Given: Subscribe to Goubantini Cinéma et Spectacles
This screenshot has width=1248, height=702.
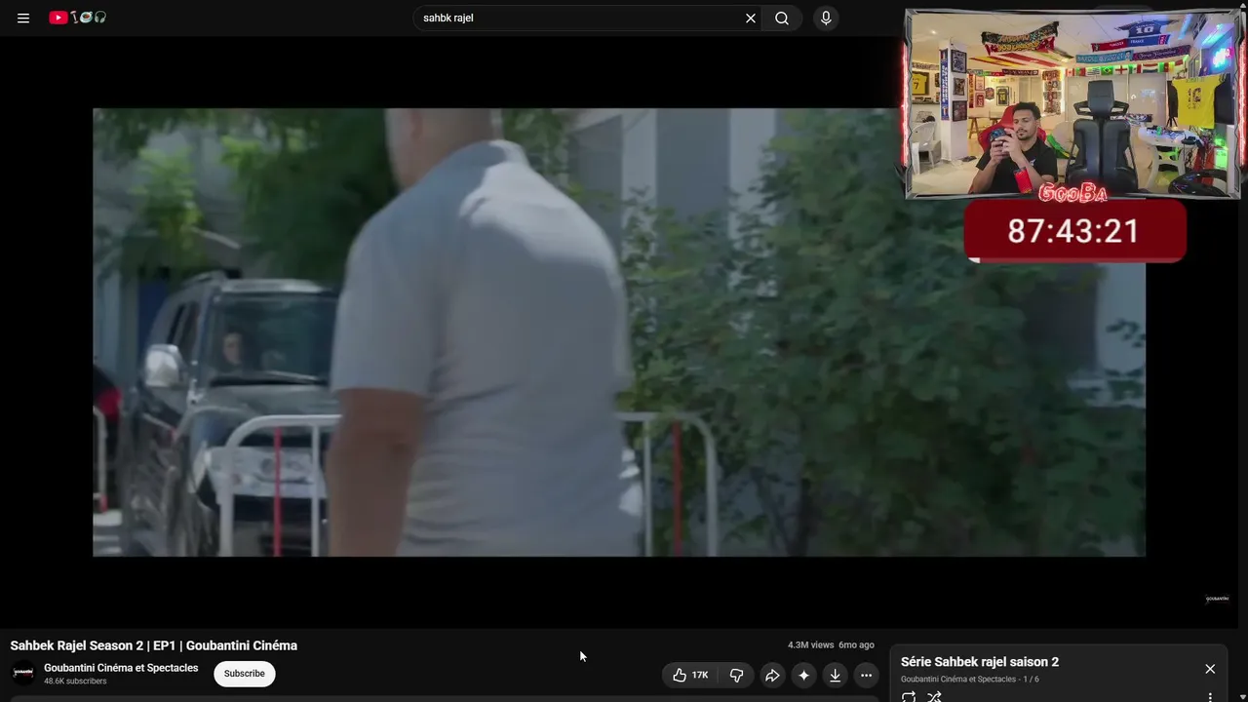Looking at the screenshot, I should (245, 674).
